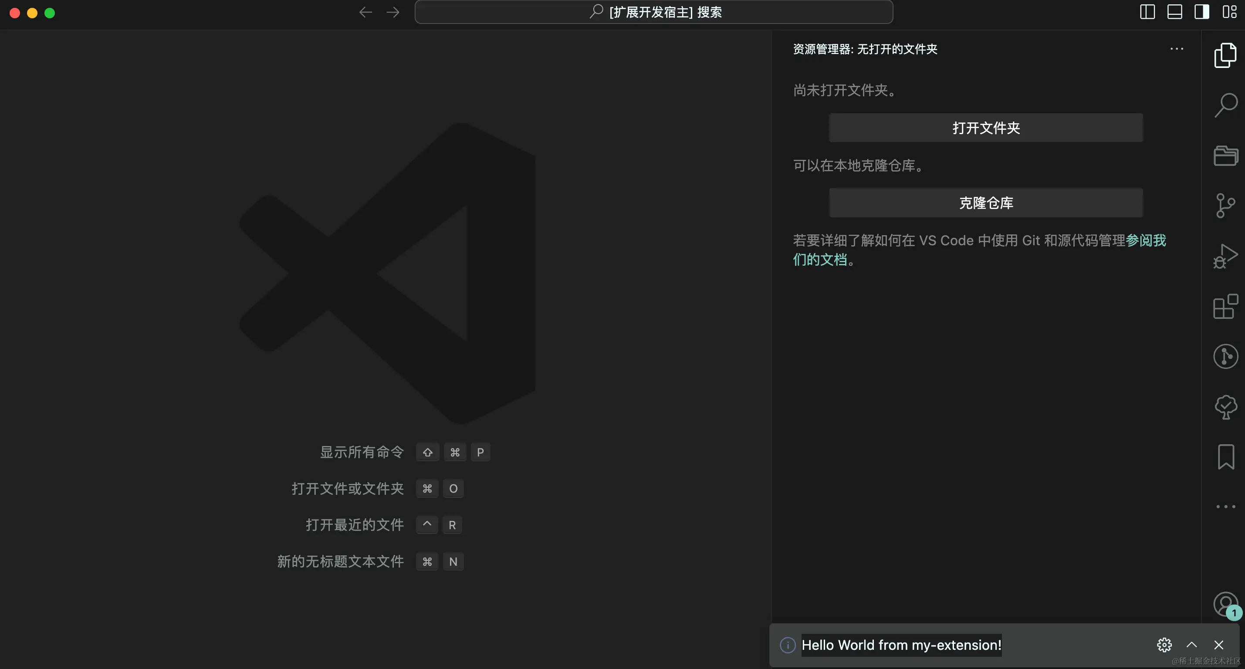Open the tree-shaped icon in activity bar
This screenshot has width=1245, height=669.
(x=1225, y=407)
